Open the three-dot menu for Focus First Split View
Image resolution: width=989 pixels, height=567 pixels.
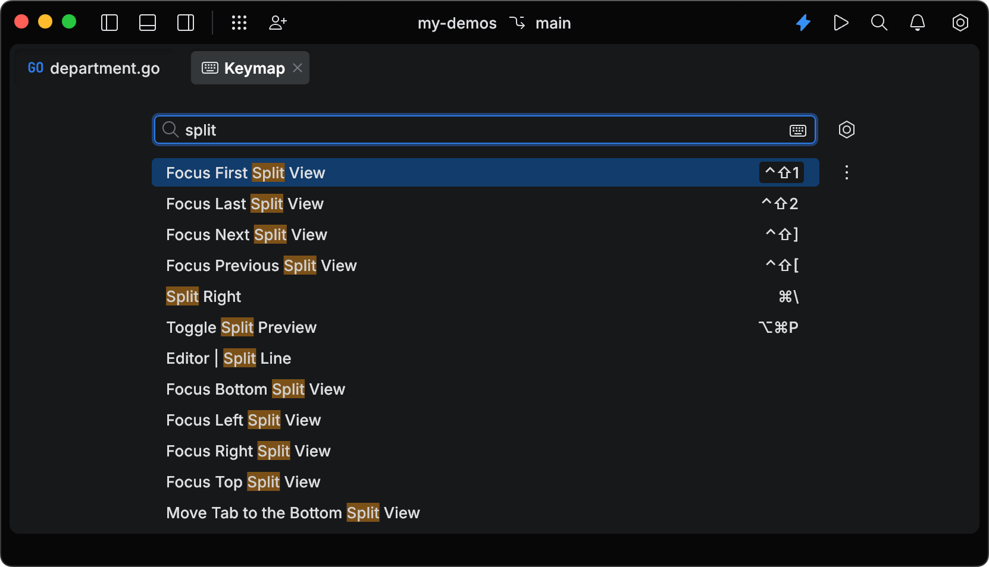pyautogui.click(x=846, y=173)
